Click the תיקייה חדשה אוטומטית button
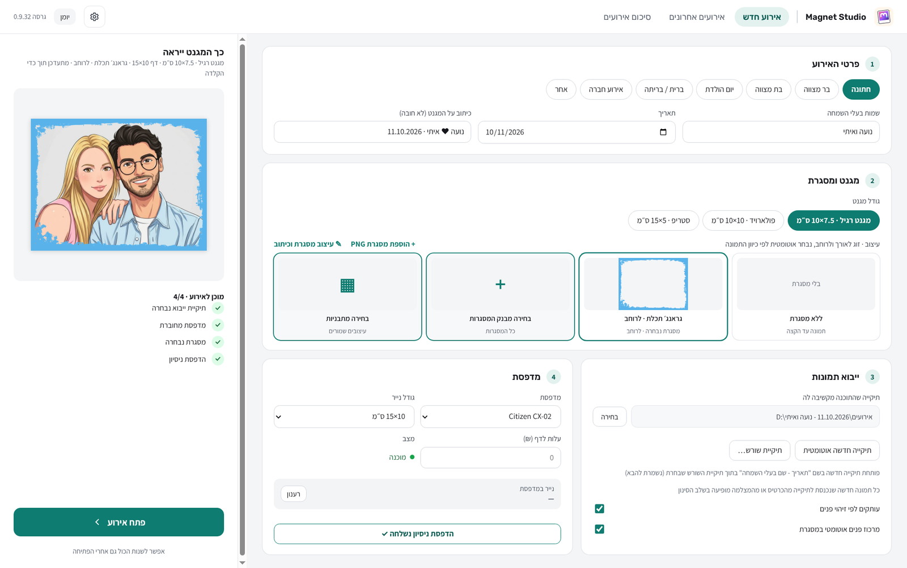907x568 pixels. click(837, 451)
